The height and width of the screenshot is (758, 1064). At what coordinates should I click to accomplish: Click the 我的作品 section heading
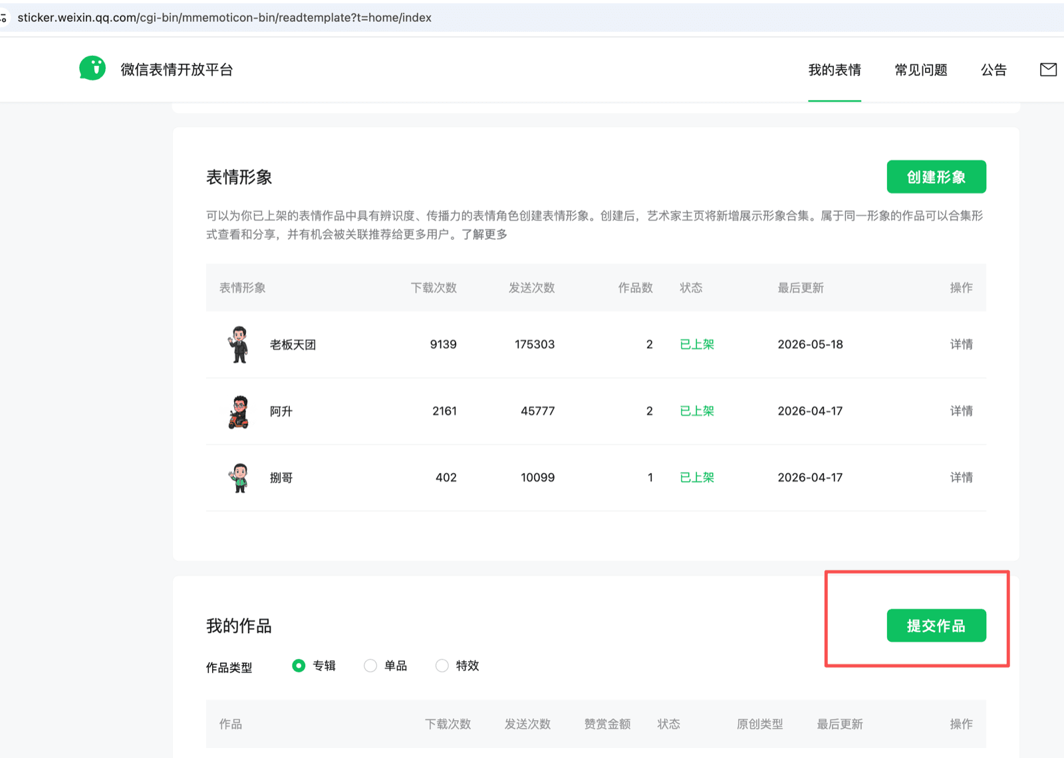[x=239, y=626]
